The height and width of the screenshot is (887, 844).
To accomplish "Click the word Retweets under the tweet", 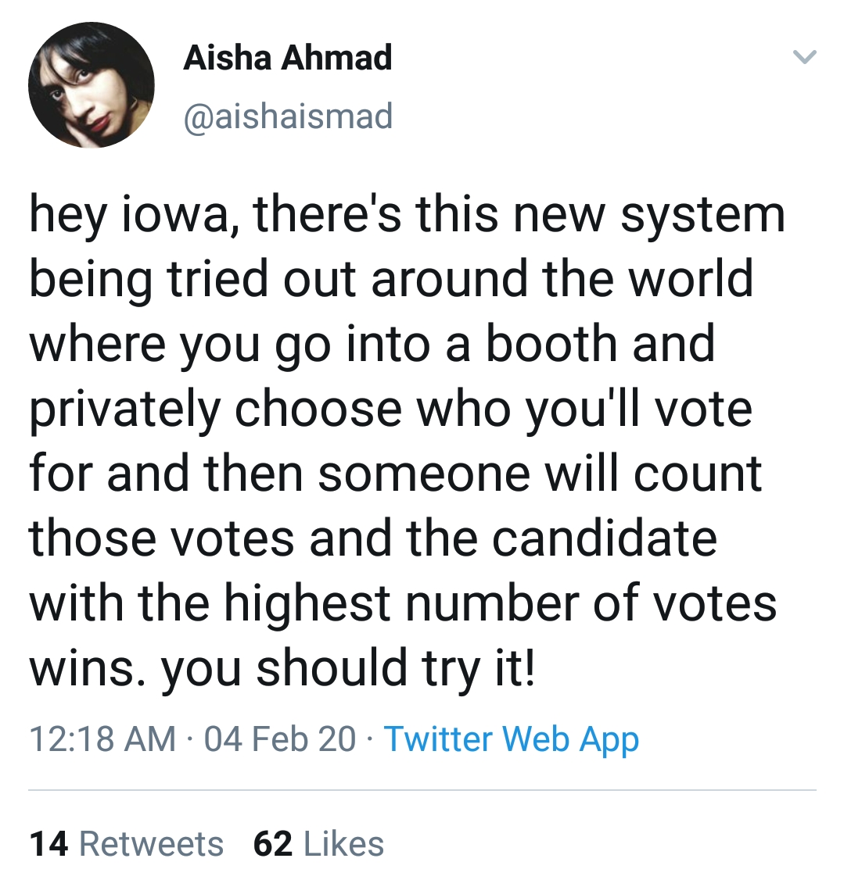I will (152, 844).
